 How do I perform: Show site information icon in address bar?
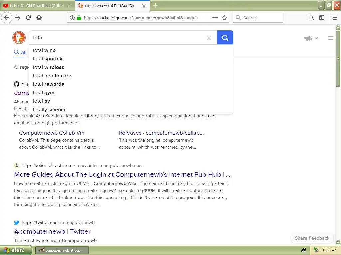click(72, 18)
